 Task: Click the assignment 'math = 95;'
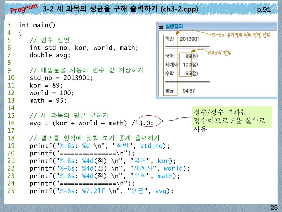[48, 100]
